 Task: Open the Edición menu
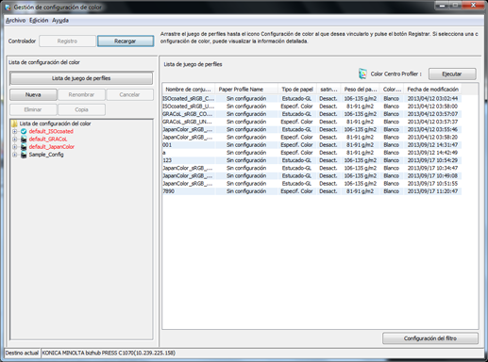tap(39, 21)
